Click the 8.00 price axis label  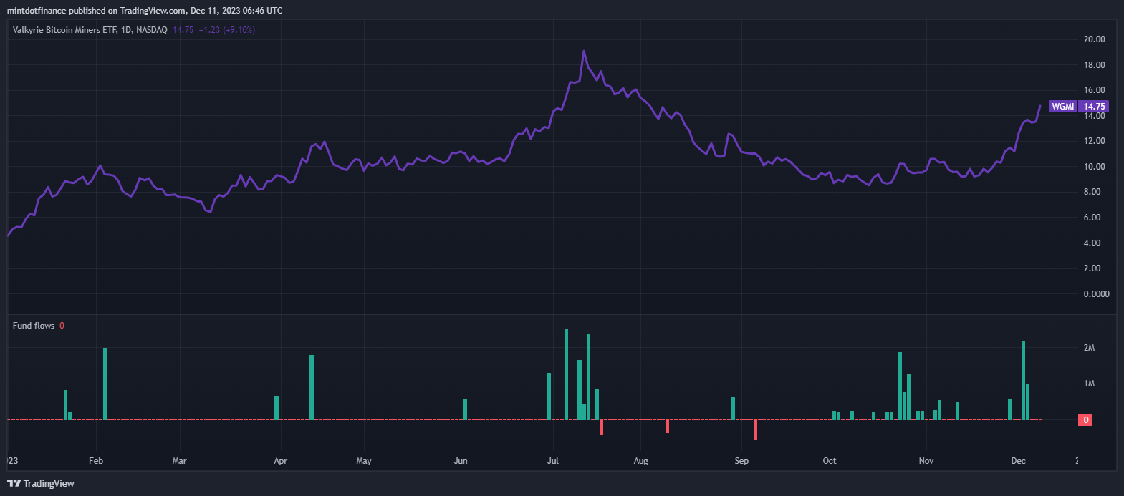click(x=1092, y=192)
